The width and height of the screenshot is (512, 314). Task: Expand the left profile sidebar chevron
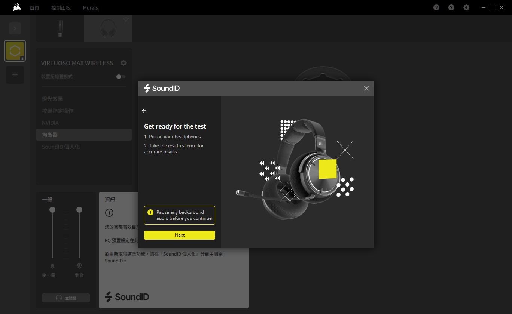[x=15, y=28]
